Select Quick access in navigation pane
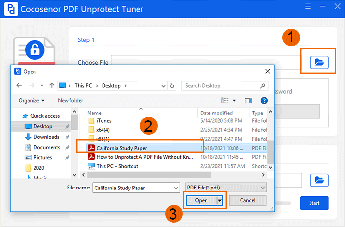Image resolution: width=345 pixels, height=227 pixels. [x=41, y=116]
